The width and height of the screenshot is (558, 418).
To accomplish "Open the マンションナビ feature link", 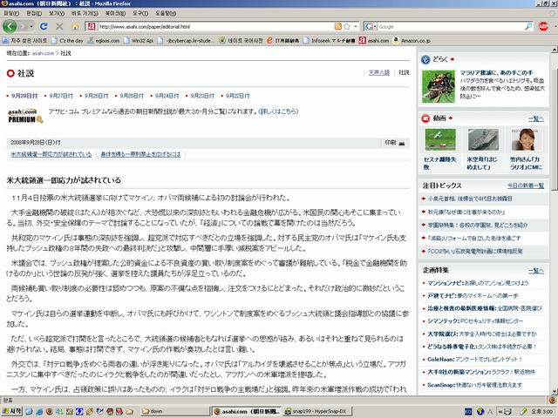I will pyautogui.click(x=478, y=283).
